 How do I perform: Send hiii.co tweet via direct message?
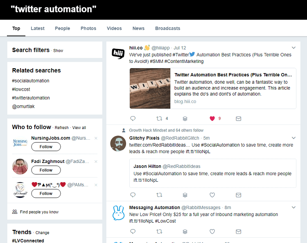coord(239,118)
